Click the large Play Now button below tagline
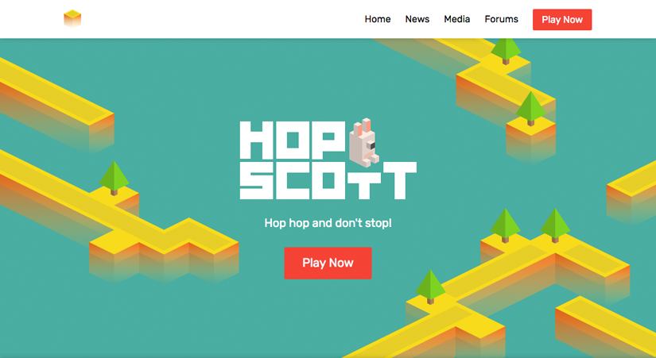The width and height of the screenshot is (656, 358). click(328, 263)
